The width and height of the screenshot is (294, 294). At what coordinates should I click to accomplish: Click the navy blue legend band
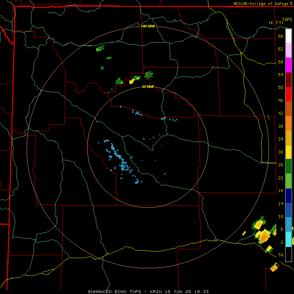(x=288, y=196)
